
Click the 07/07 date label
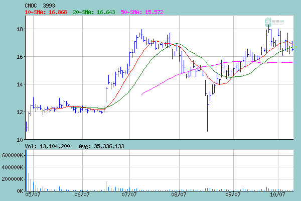tap(130, 194)
